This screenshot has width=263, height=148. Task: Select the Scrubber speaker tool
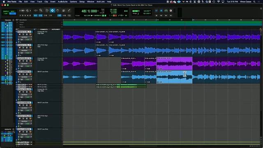[x=64, y=11]
